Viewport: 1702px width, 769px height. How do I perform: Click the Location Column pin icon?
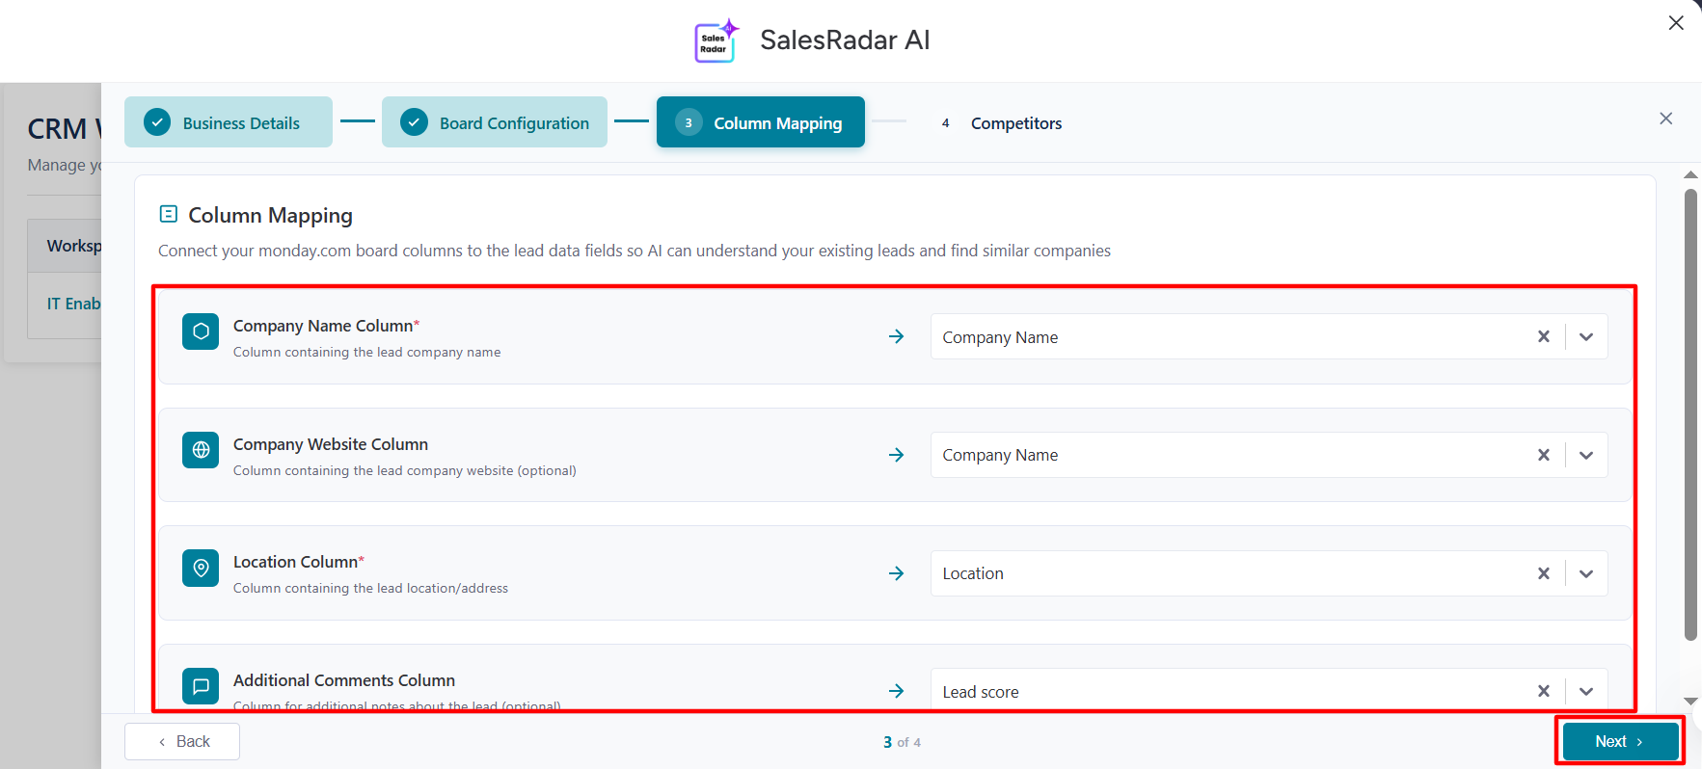pos(201,568)
